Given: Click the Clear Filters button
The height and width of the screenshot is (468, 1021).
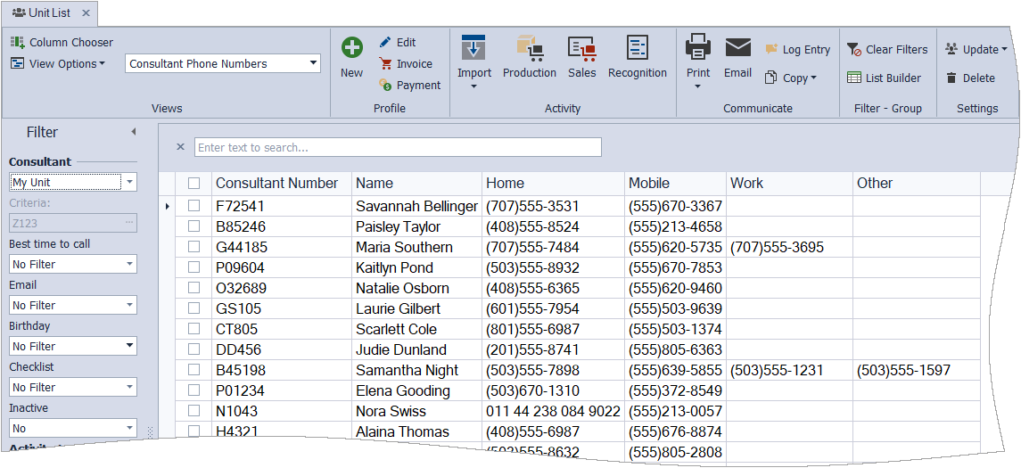Looking at the screenshot, I should (886, 50).
